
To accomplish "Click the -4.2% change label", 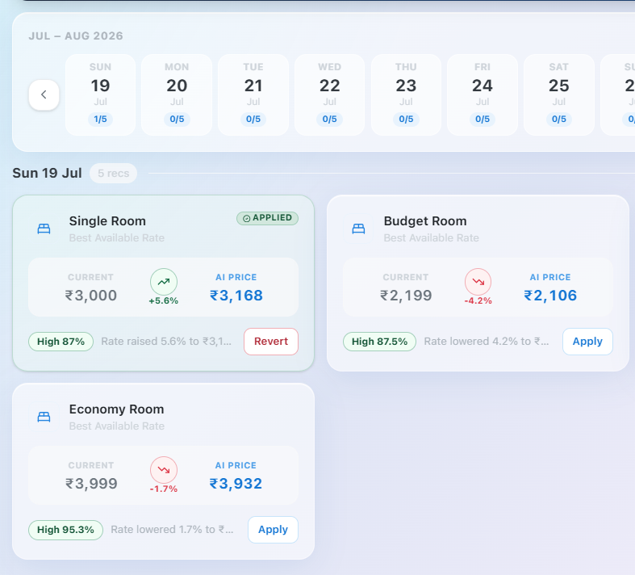I will point(478,300).
